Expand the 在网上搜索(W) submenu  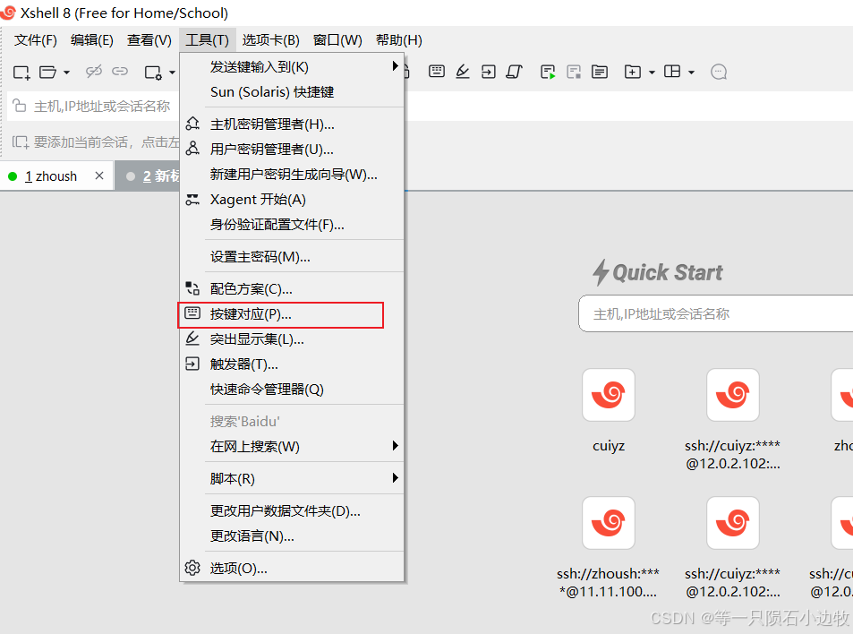[x=292, y=446]
